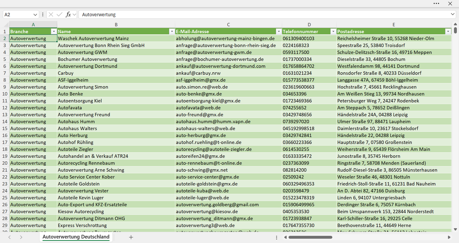Click email autoteile-kuba@web.de
The height and width of the screenshot is (243, 459).
228,191
